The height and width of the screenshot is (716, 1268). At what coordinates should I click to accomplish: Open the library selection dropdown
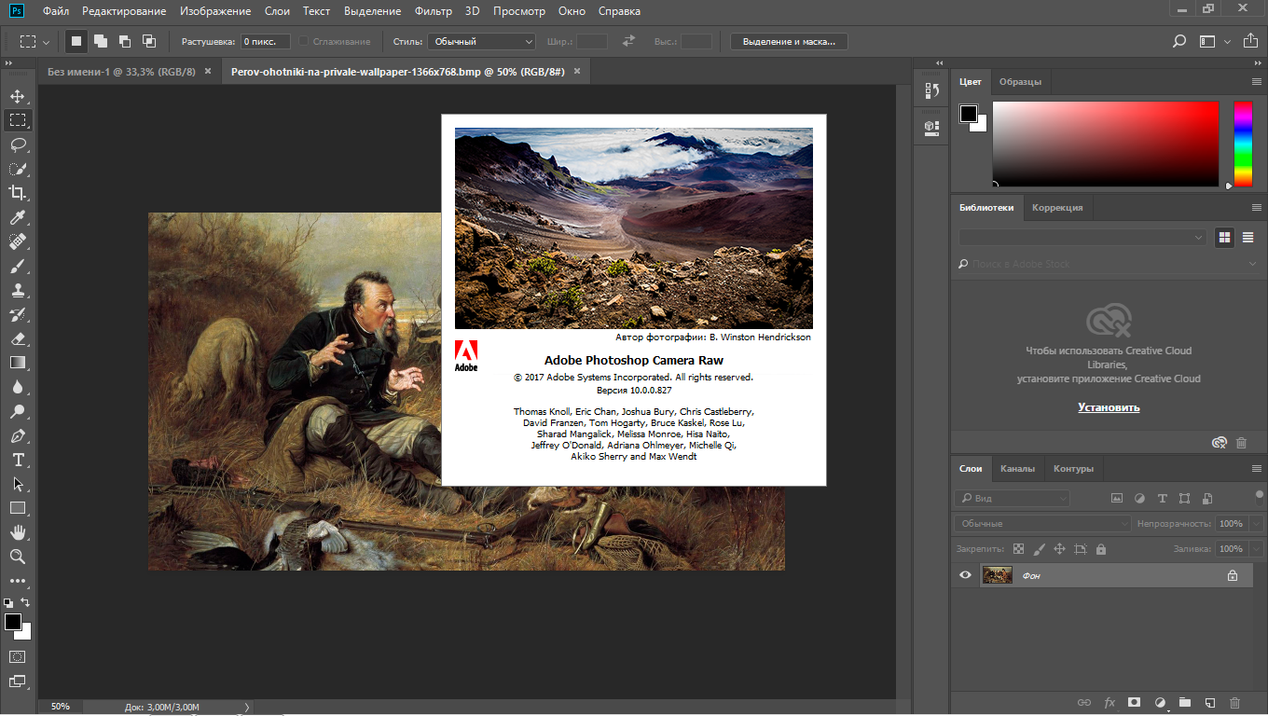coord(1082,238)
